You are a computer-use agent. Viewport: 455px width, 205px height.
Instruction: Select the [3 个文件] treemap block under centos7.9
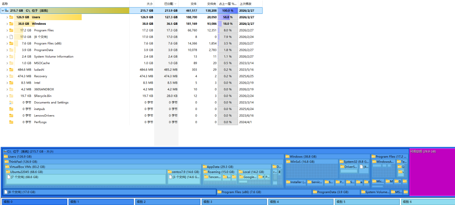(184, 179)
